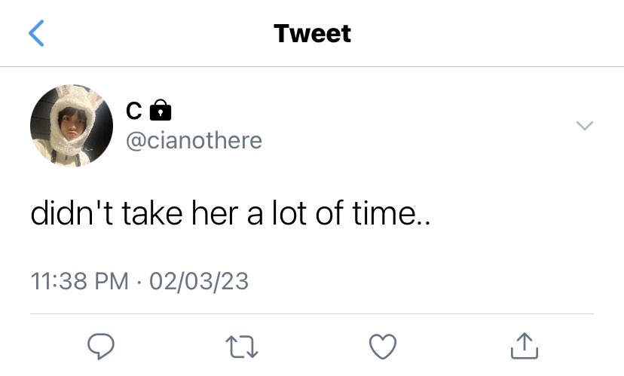624x376 pixels.
Task: Click the 11:38 PM timestamp
Action: click(80, 281)
